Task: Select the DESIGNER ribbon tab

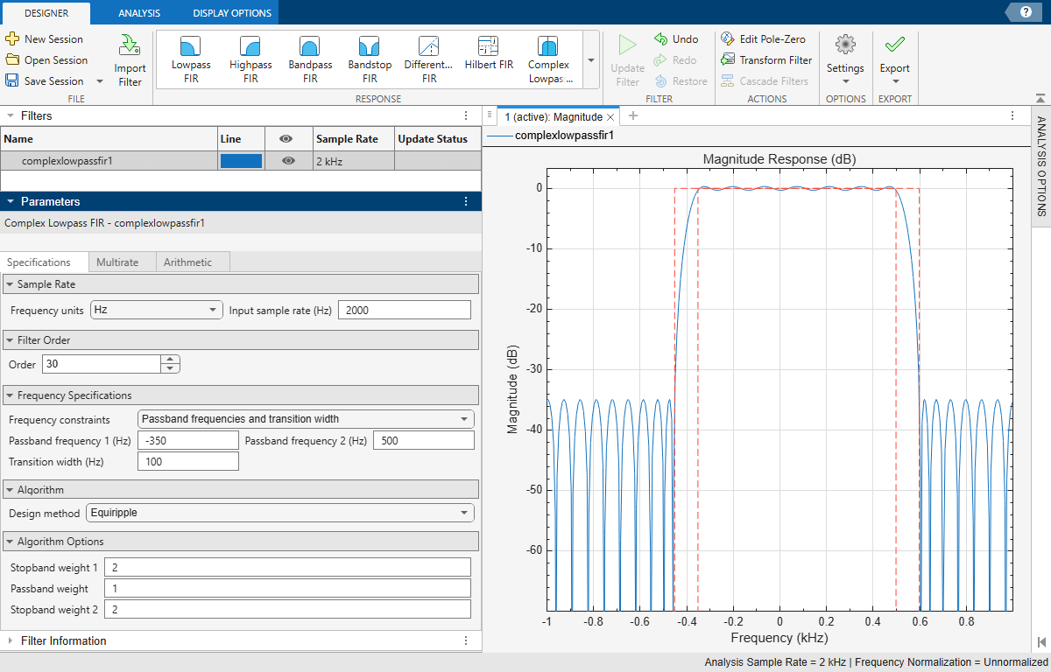Action: (46, 12)
